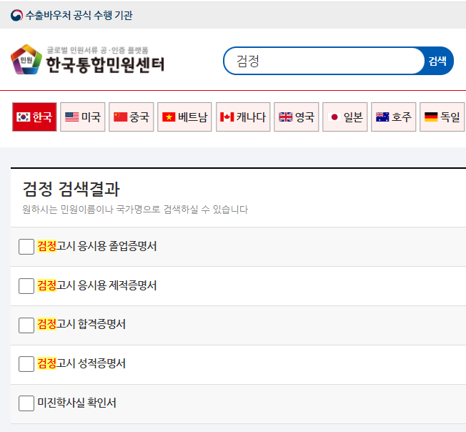
Task: Select the 호주 country tab
Action: (394, 117)
